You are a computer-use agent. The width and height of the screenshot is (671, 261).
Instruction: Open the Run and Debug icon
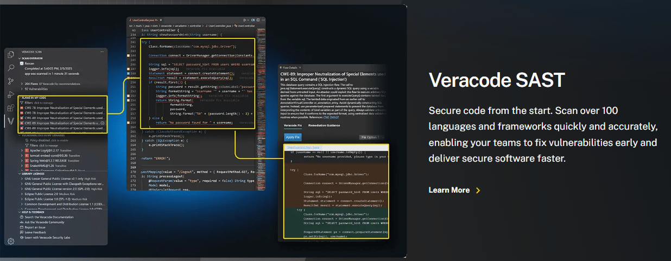[11, 94]
